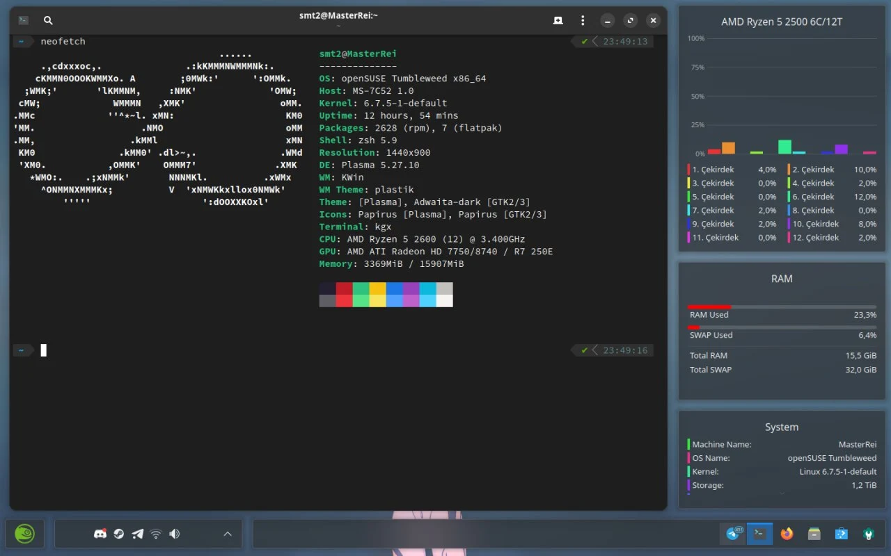Click the AMD Ryzen 5 2500 6C/12T widget title

[x=782, y=22]
